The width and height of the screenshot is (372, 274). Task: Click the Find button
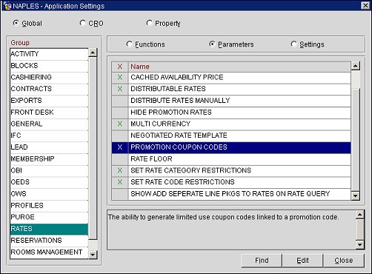pyautogui.click(x=262, y=261)
